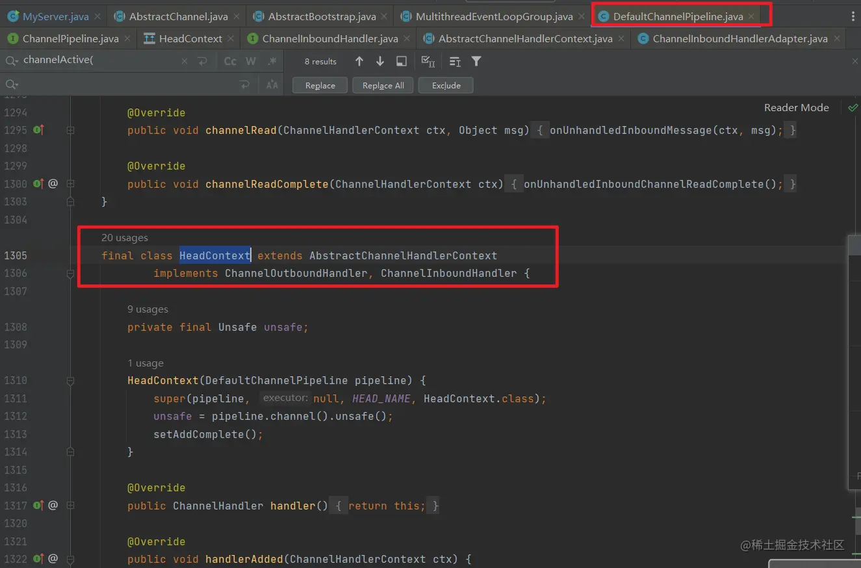861x568 pixels.
Task: Close the AbstractBootstrap.java tab
Action: click(x=384, y=16)
